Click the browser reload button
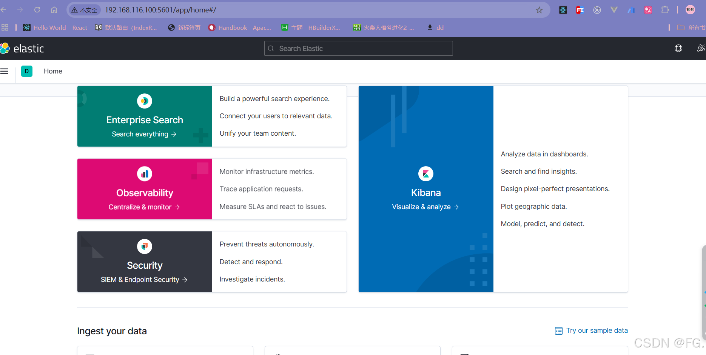Screen dimensions: 706x355 pyautogui.click(x=37, y=10)
